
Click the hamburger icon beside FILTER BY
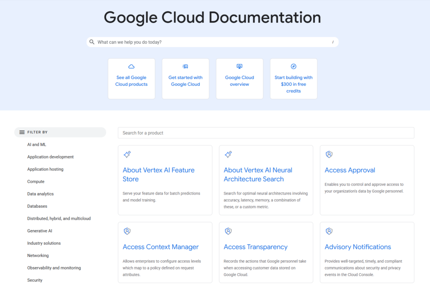click(x=22, y=132)
